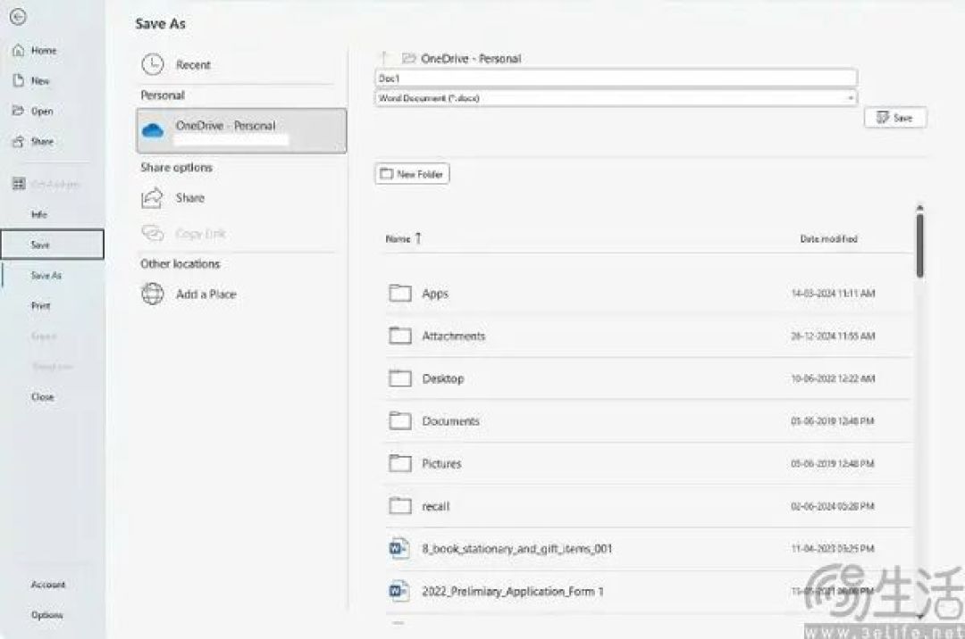Open the Home page in backstage

[x=44, y=50]
